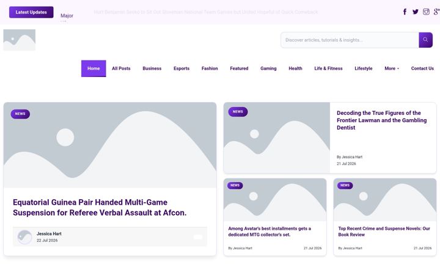This screenshot has height=275, width=440.
Task: Expand the More dropdown menu
Action: point(392,68)
